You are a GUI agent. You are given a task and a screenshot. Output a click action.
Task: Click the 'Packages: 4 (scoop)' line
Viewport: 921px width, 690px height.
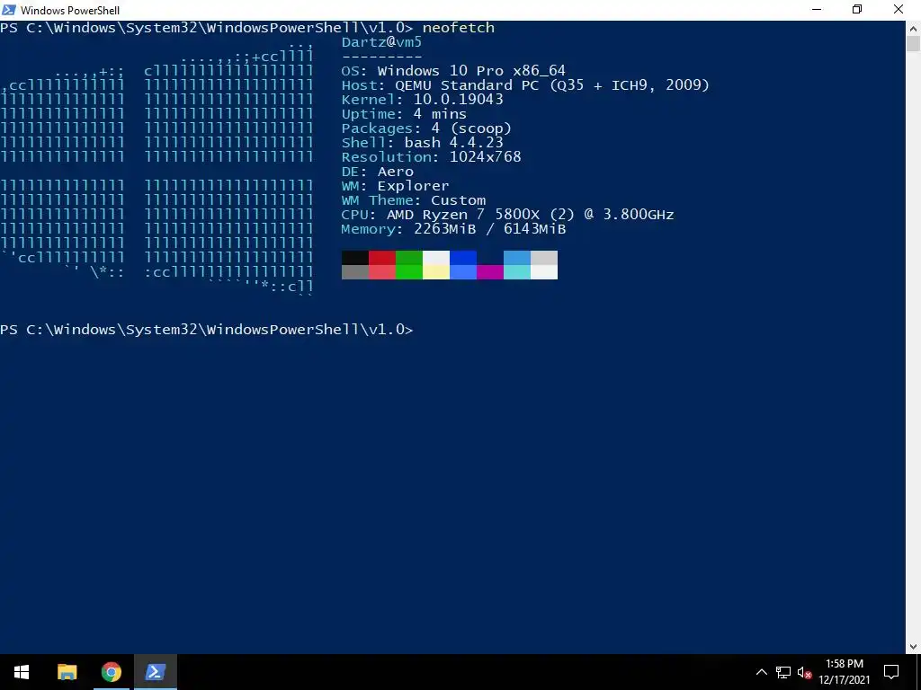point(426,128)
